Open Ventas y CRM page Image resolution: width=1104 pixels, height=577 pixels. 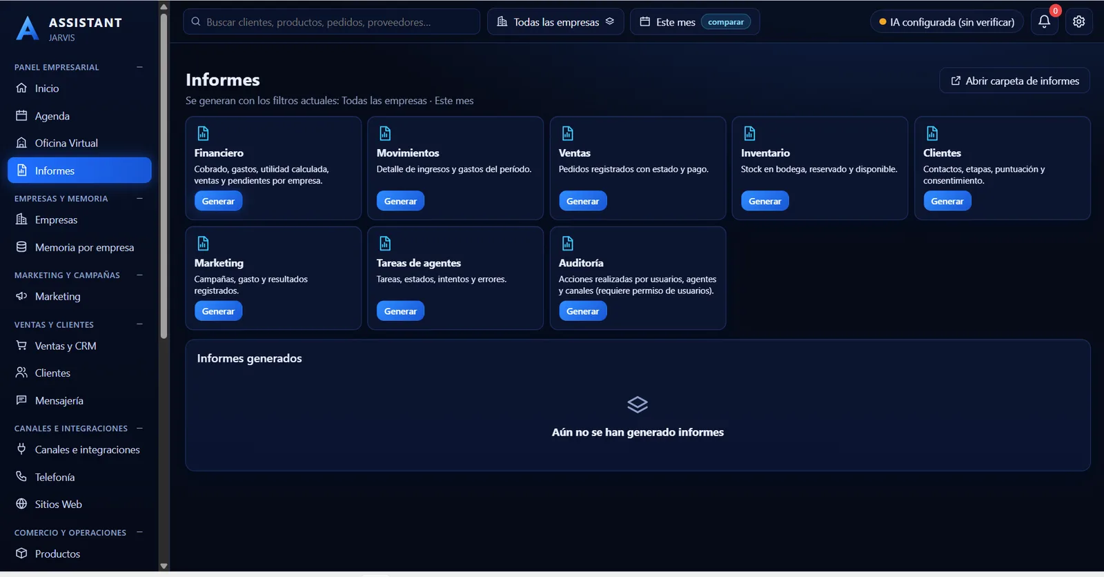79,346
